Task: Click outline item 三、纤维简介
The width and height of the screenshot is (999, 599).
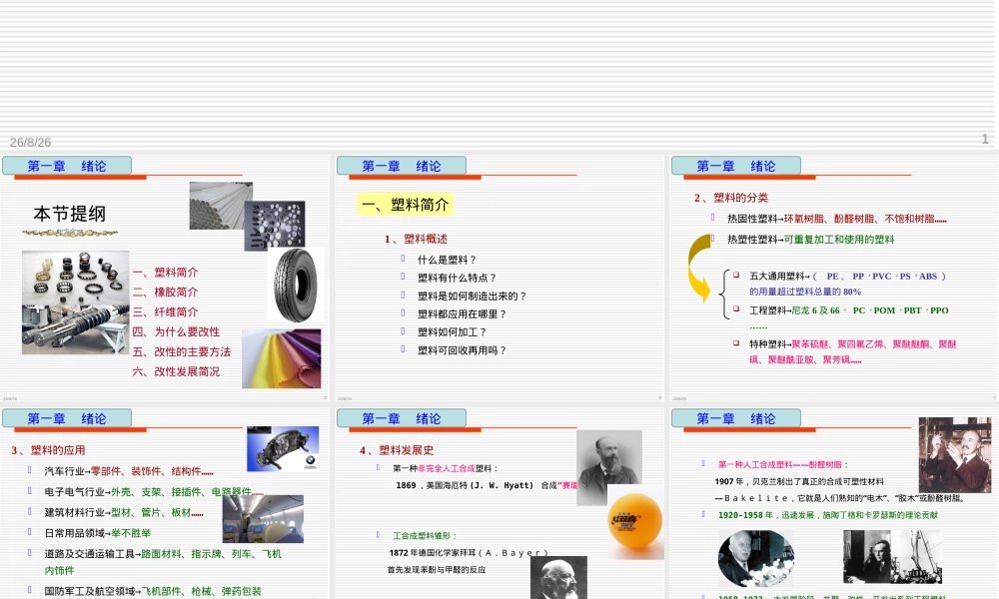Action: [x=166, y=311]
